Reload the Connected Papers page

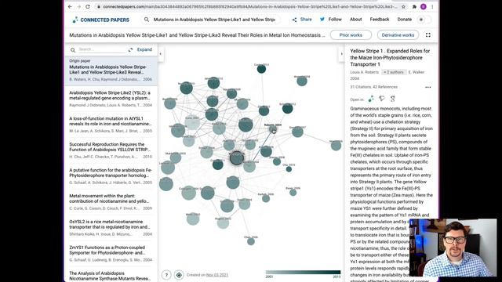88,7
